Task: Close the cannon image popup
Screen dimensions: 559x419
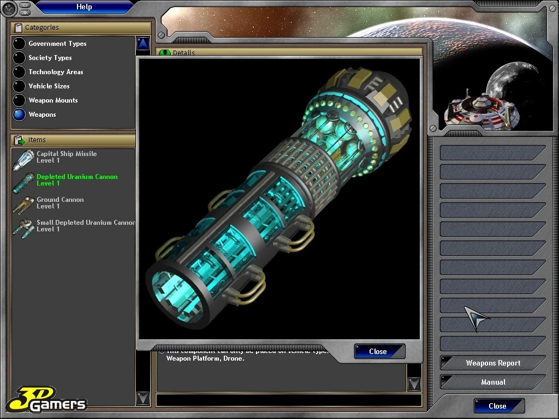Action: (x=379, y=352)
